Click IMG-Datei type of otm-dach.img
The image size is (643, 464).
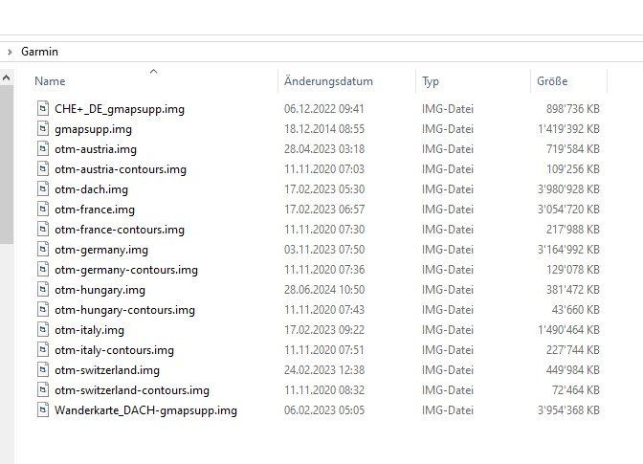tap(448, 189)
